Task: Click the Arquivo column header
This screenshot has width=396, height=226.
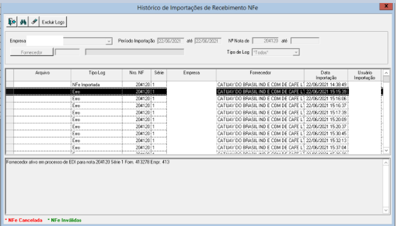Action: tap(42, 75)
